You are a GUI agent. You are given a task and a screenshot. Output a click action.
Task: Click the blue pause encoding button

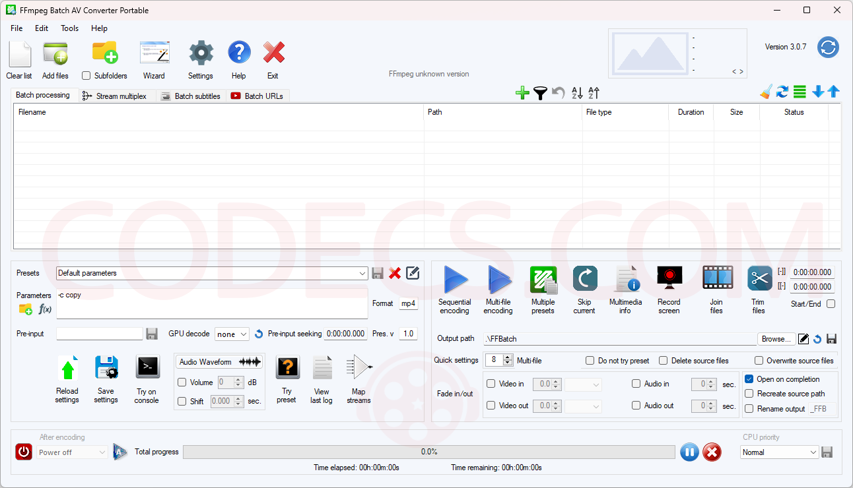[689, 452]
